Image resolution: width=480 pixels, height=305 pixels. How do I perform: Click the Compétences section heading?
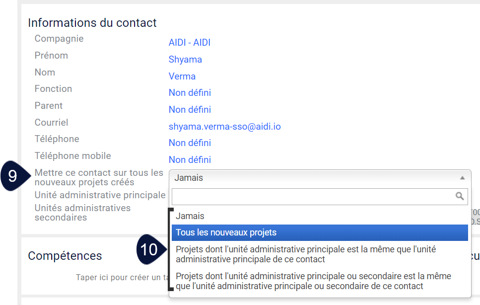click(x=65, y=256)
